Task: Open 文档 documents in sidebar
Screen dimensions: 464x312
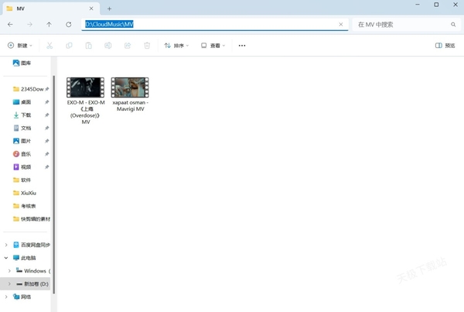Action: click(22, 129)
